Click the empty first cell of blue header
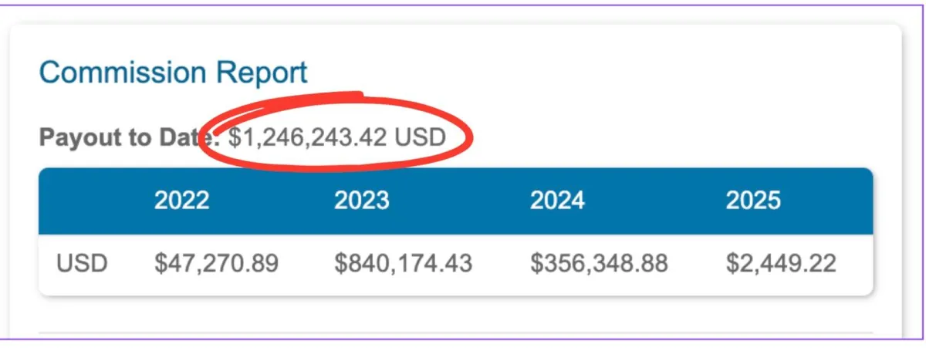 click(85, 201)
